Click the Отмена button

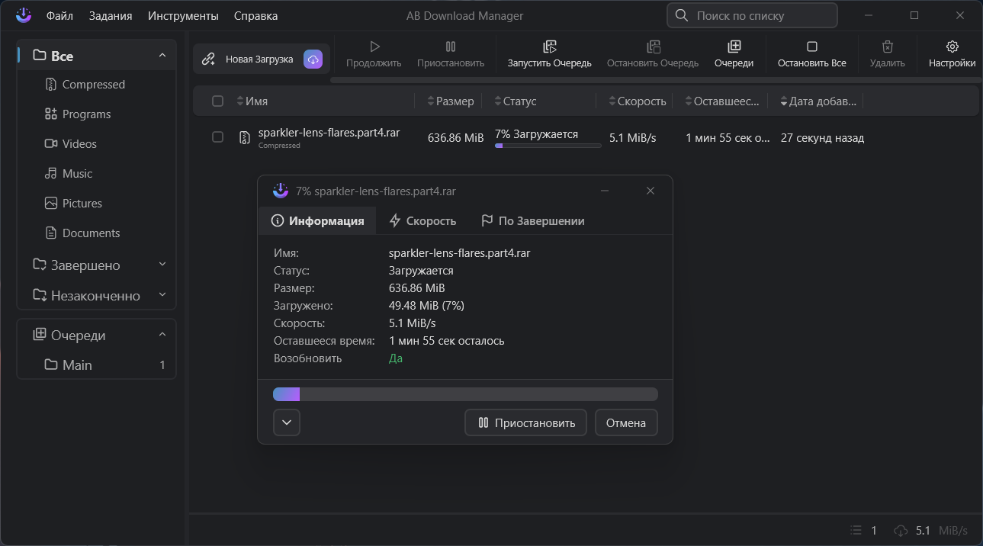[625, 422]
